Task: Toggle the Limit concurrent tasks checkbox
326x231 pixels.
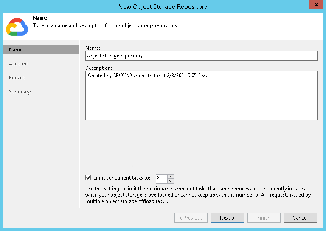Action: [x=88, y=178]
